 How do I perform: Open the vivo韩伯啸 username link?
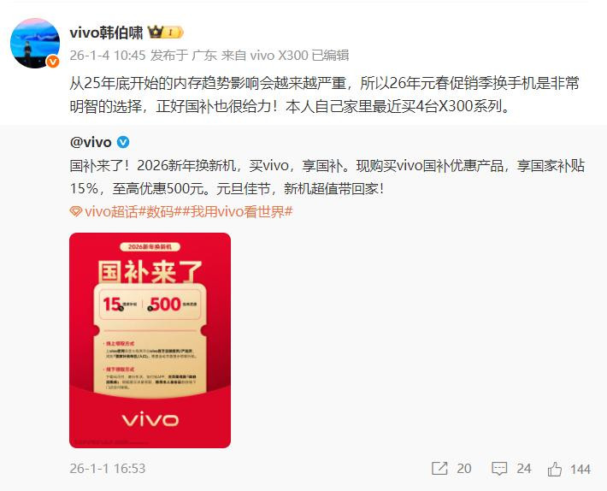107,33
